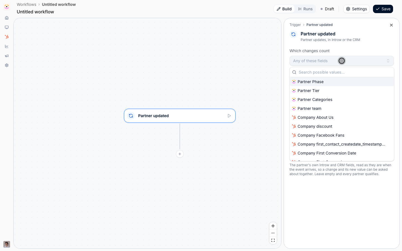402x251 pixels.
Task: Open workflow Settings
Action: 356,9
